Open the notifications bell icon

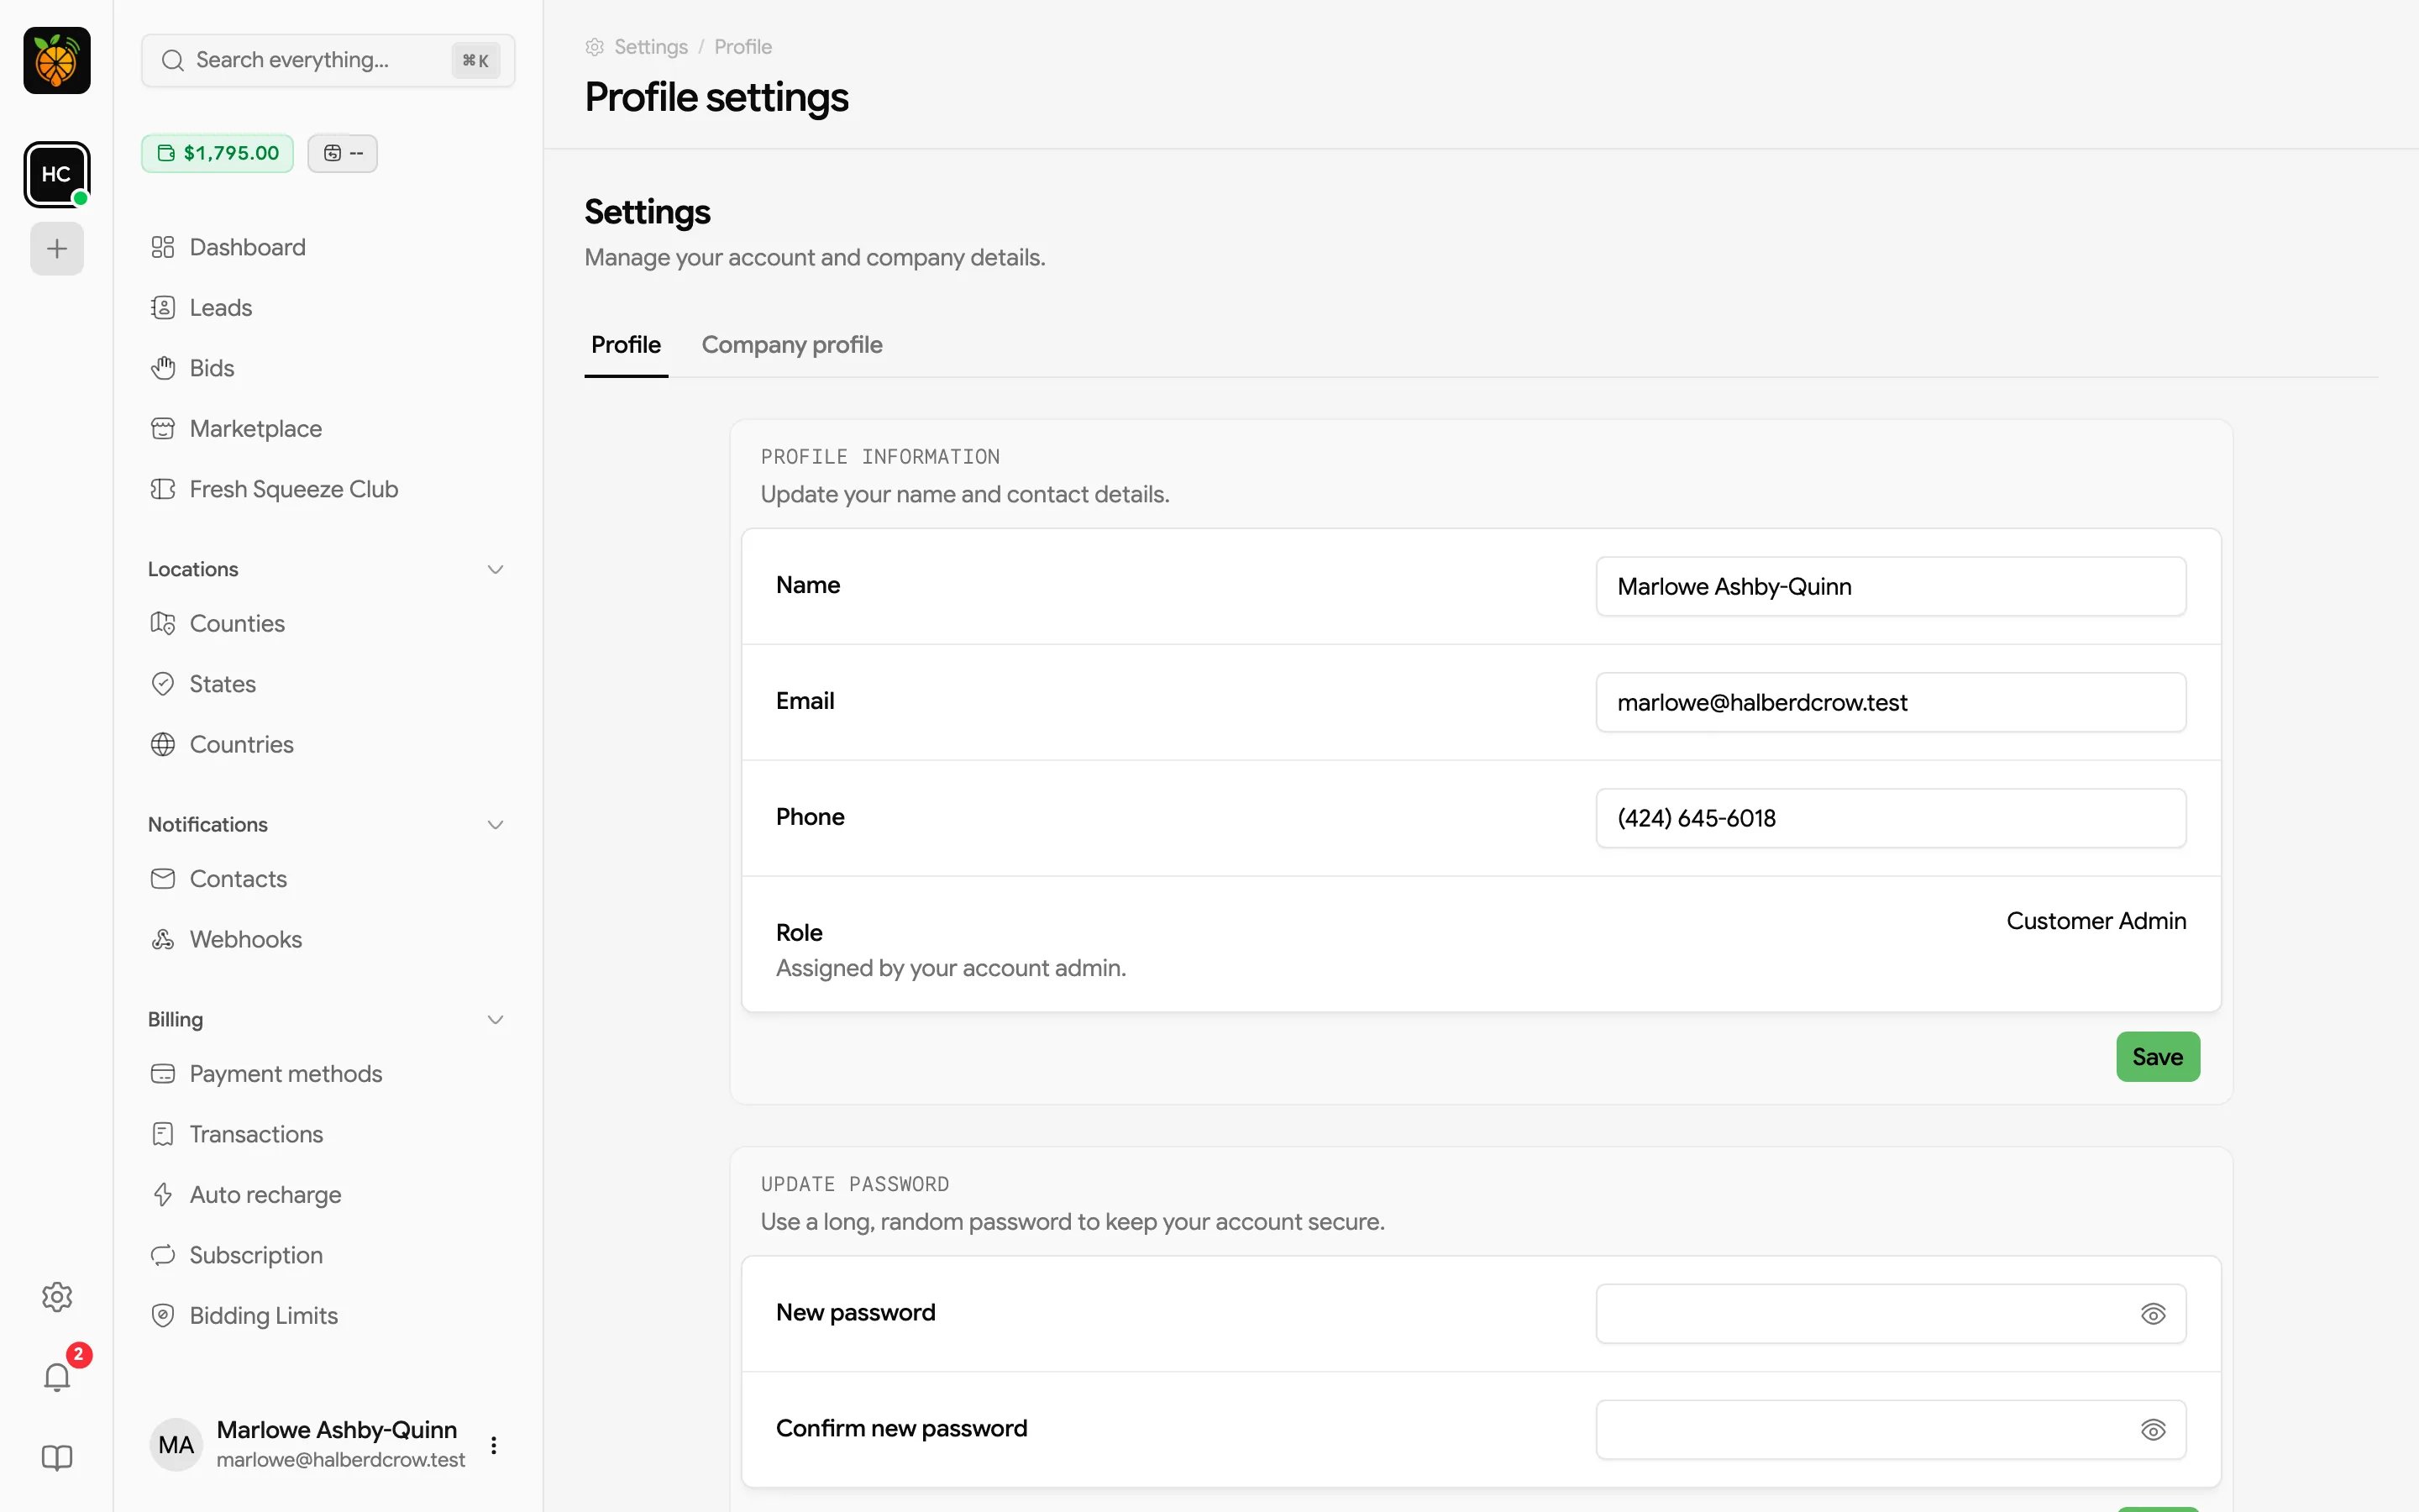57,1377
